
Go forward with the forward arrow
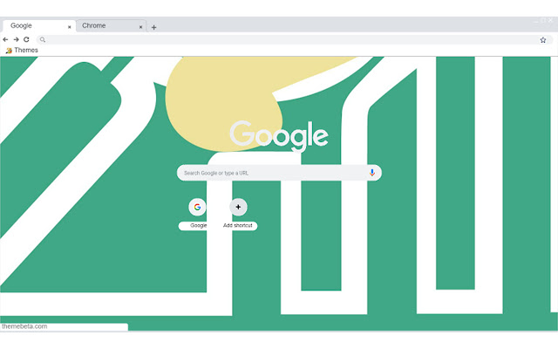pyautogui.click(x=16, y=39)
